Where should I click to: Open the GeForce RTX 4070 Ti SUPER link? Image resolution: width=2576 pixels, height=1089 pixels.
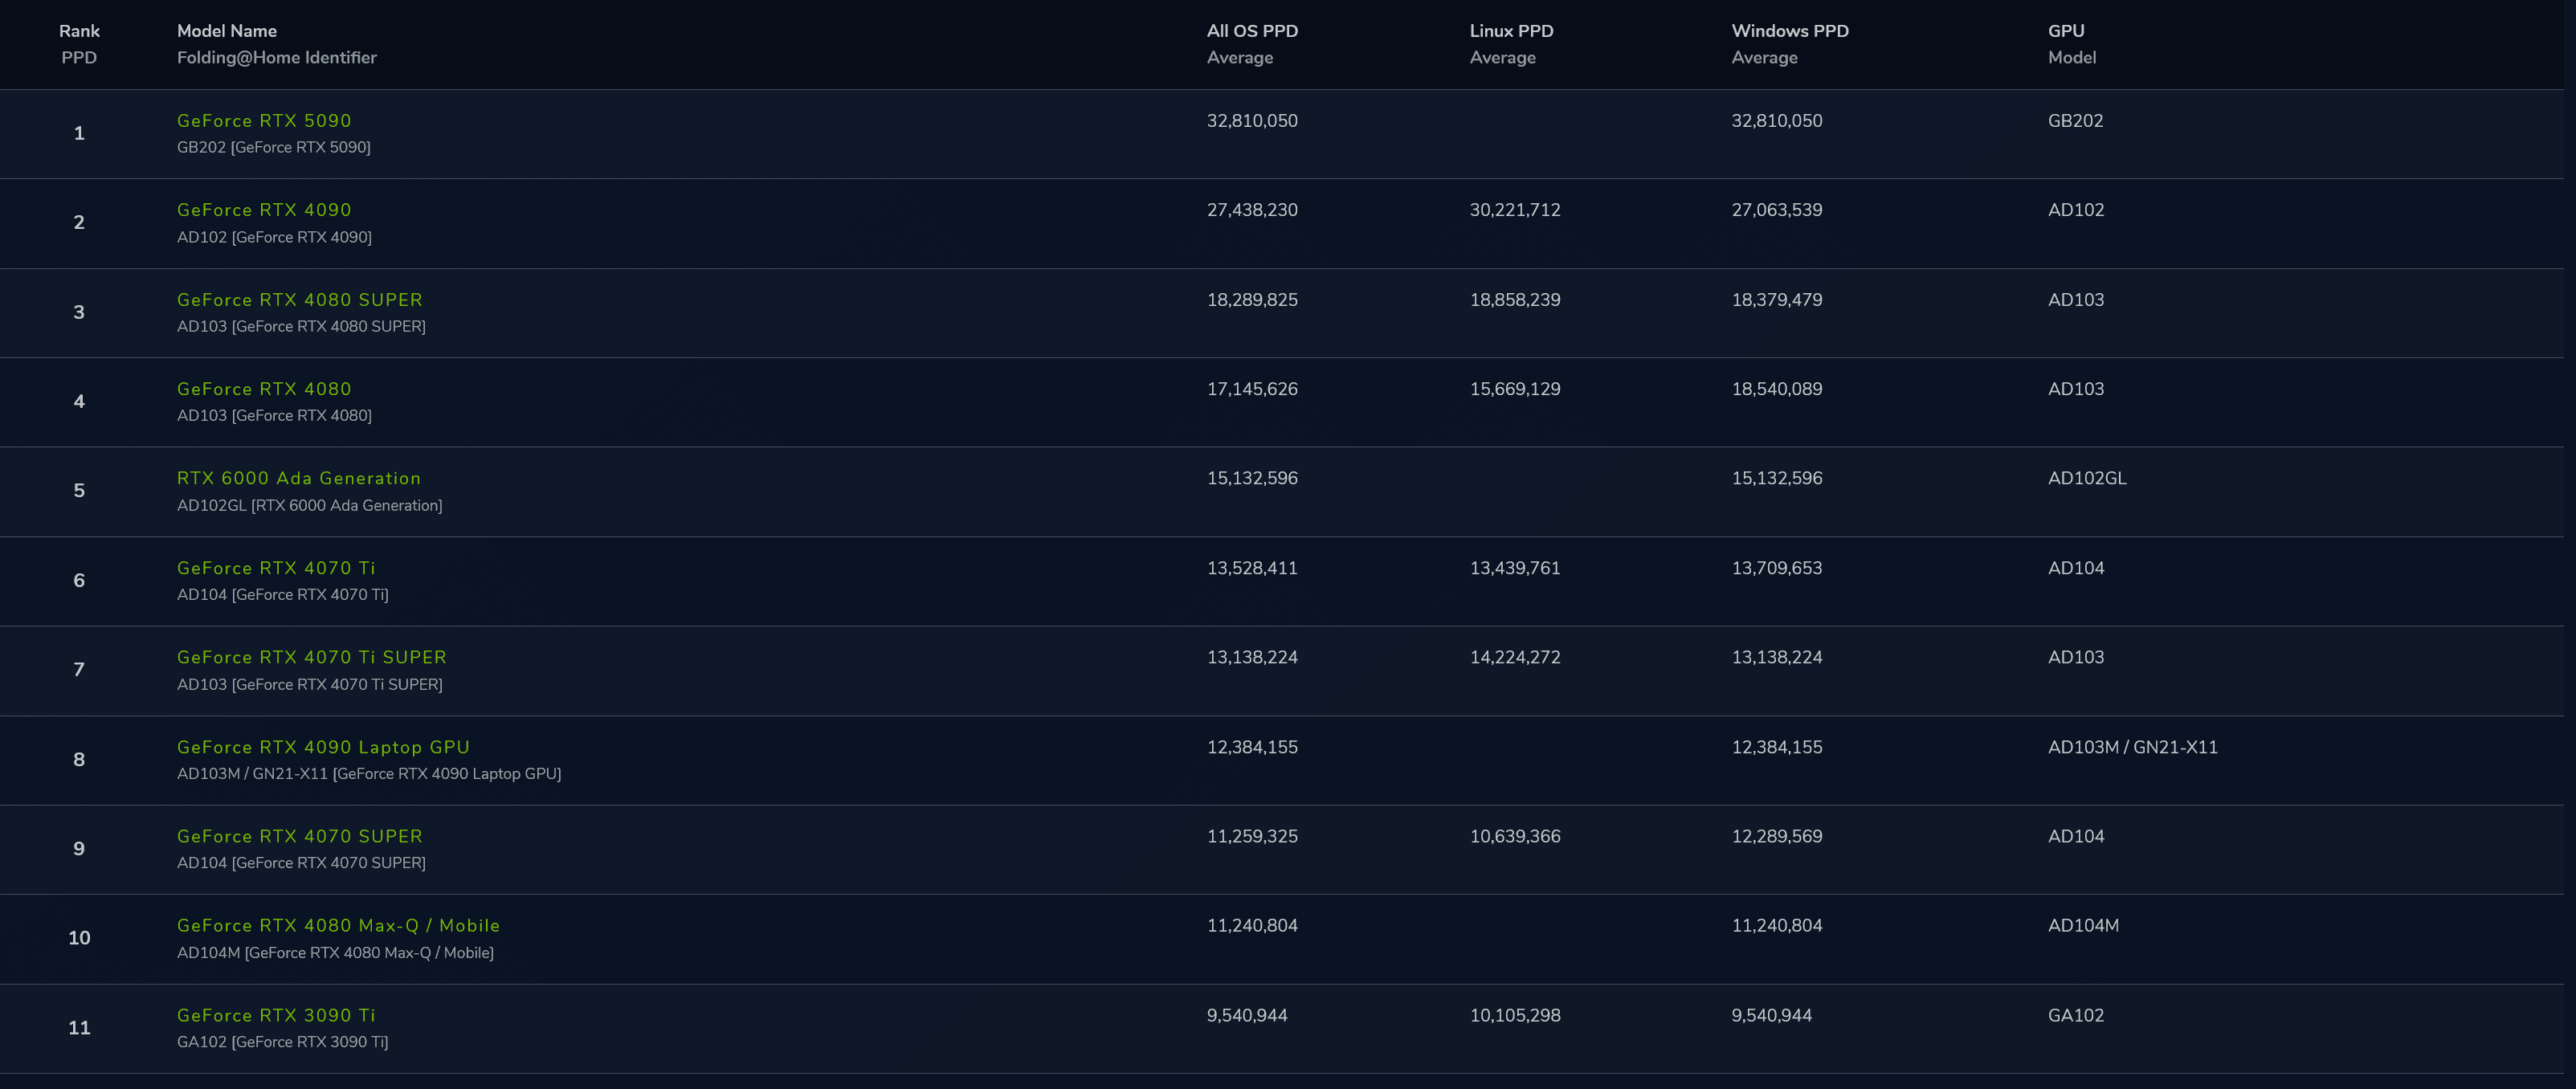(x=312, y=657)
